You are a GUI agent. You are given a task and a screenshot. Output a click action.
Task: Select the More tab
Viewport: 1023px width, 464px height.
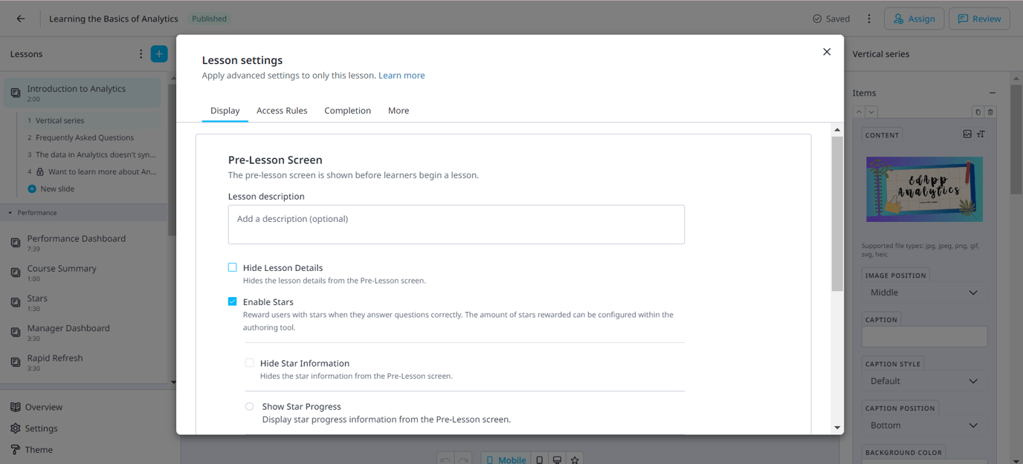(x=398, y=111)
